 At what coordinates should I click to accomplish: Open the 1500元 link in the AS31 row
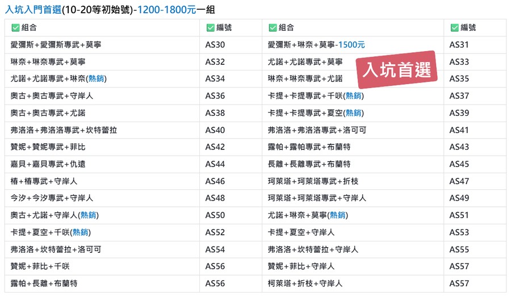click(350, 45)
